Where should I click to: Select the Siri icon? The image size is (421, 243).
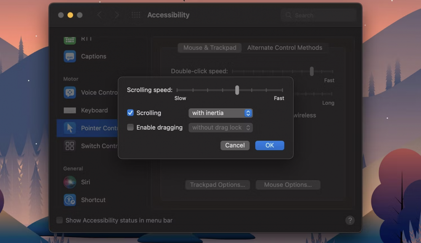coord(70,182)
